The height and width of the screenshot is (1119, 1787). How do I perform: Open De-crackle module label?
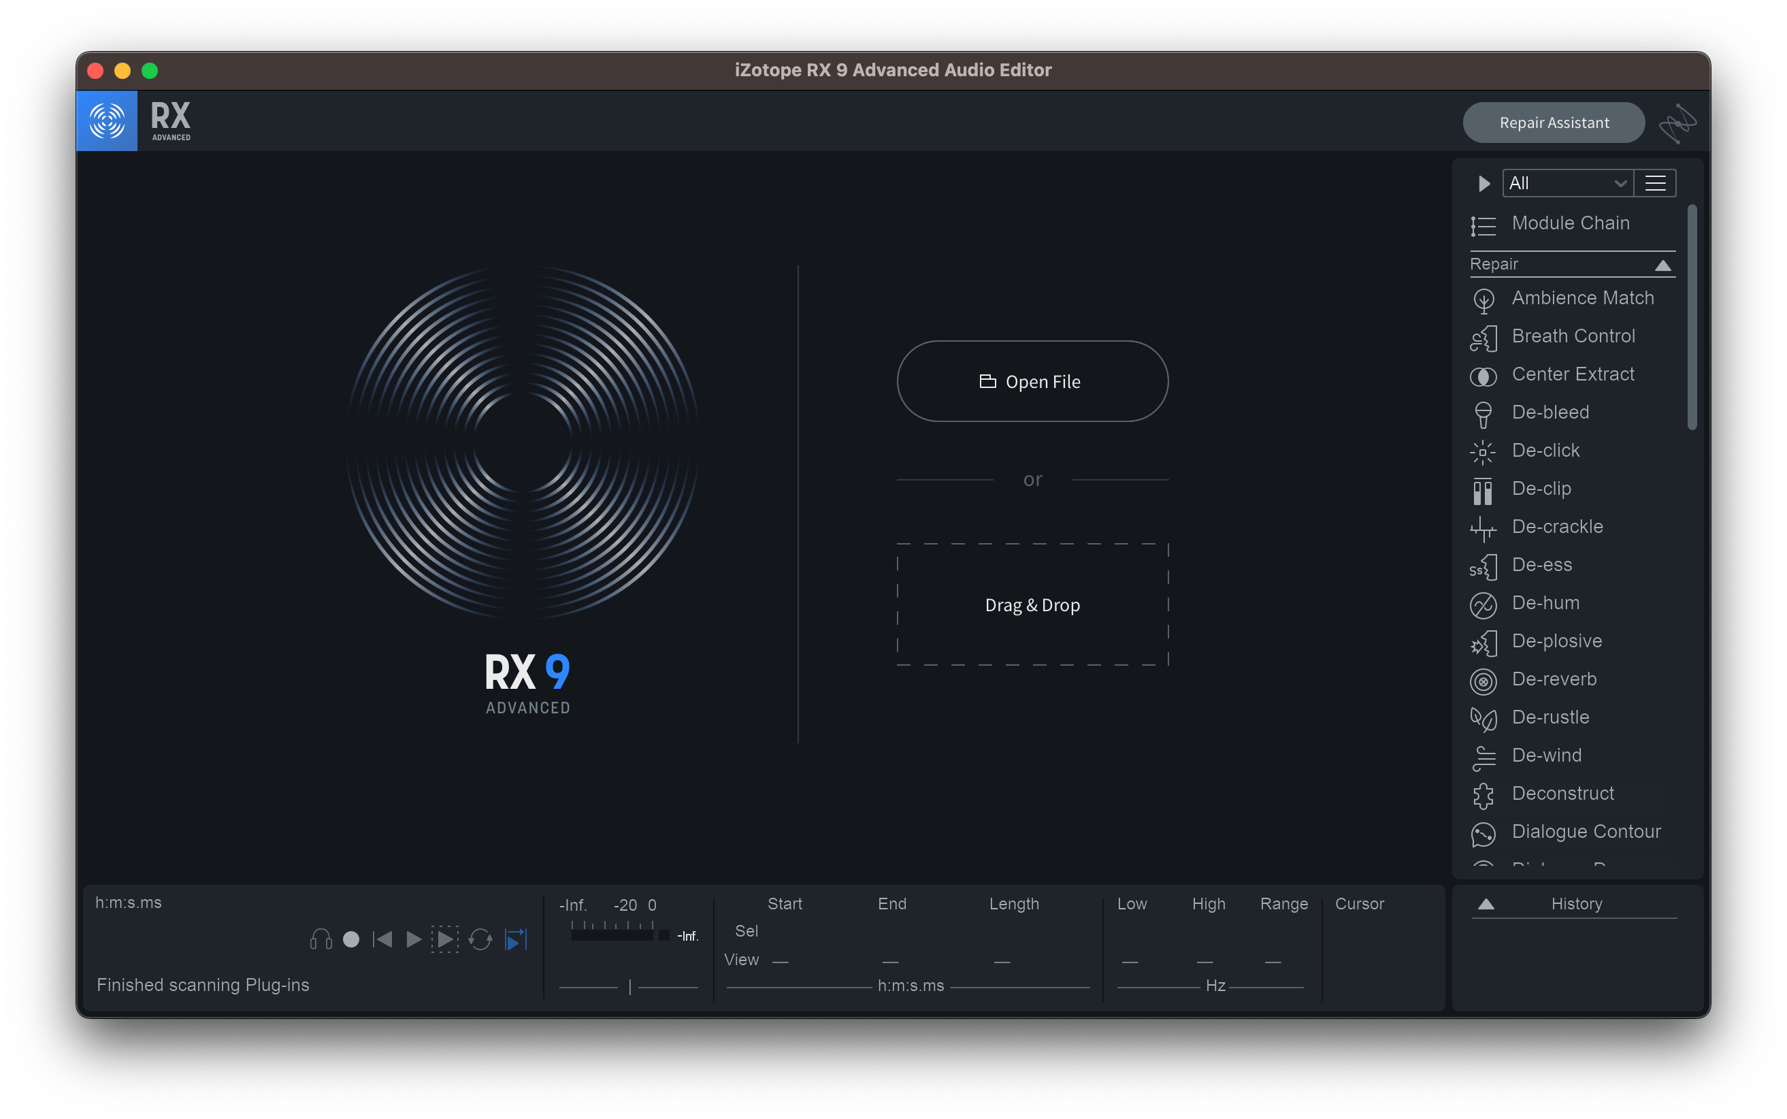1558,526
